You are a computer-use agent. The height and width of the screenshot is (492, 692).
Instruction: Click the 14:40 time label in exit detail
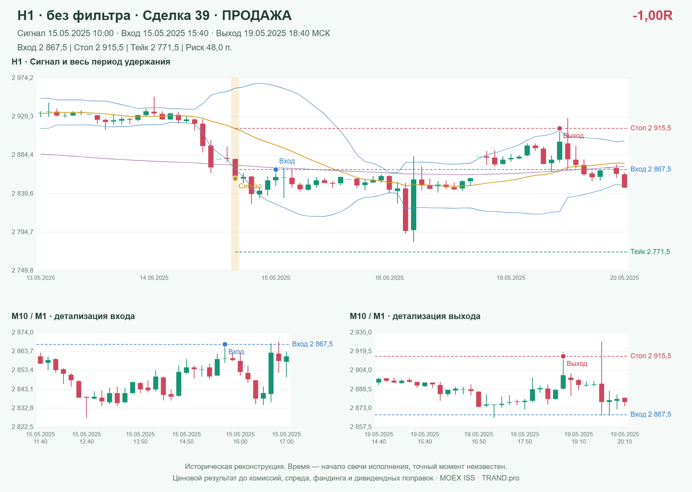click(x=379, y=442)
